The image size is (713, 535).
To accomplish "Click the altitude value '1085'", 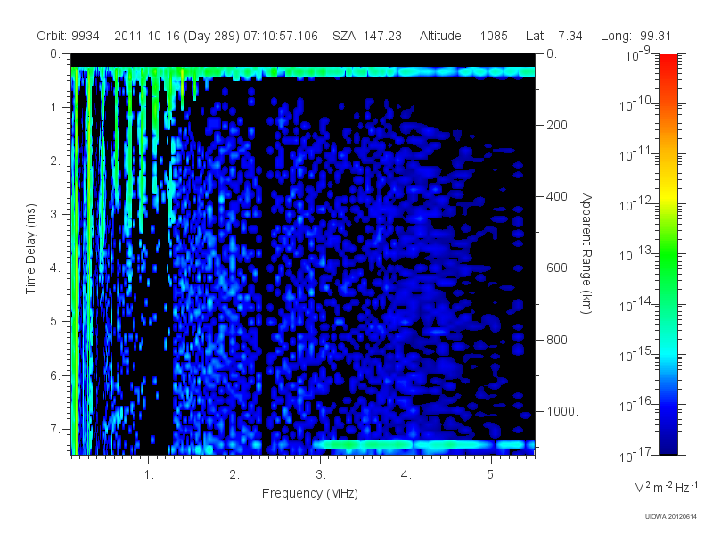I will [x=494, y=36].
